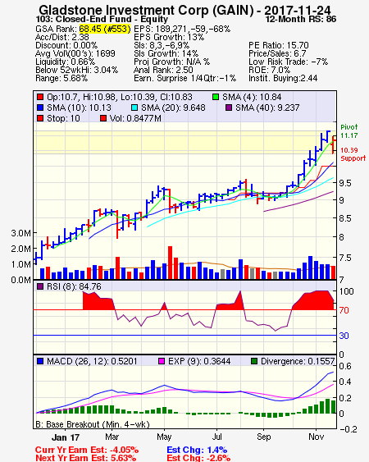The width and height of the screenshot is (369, 462).
Task: Click 'Next Yr Earn Est: 5.63%' text
Action: tap(86, 458)
